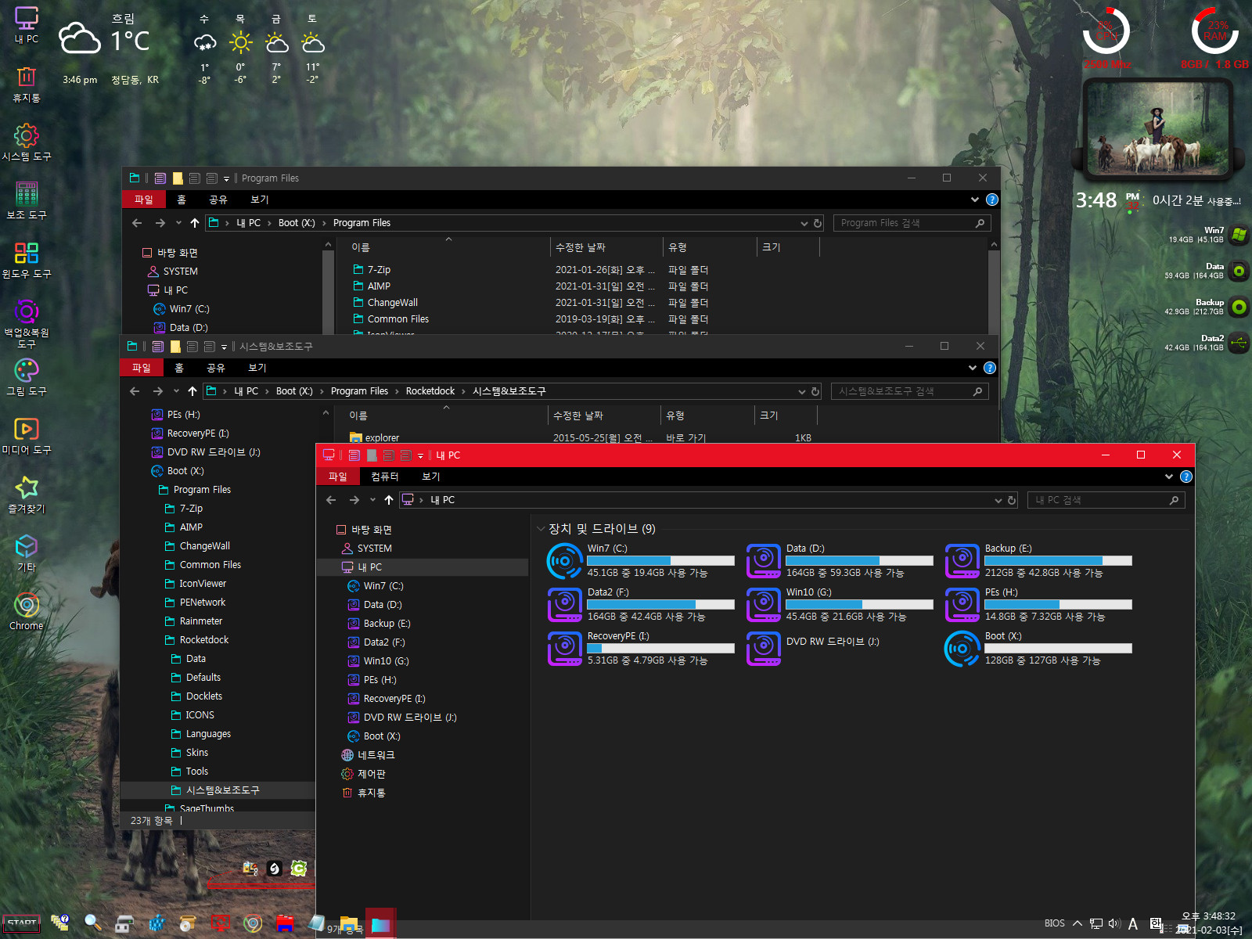Open the red folder taskbar icon
Viewport: 1252px width, 939px height.
point(285,923)
